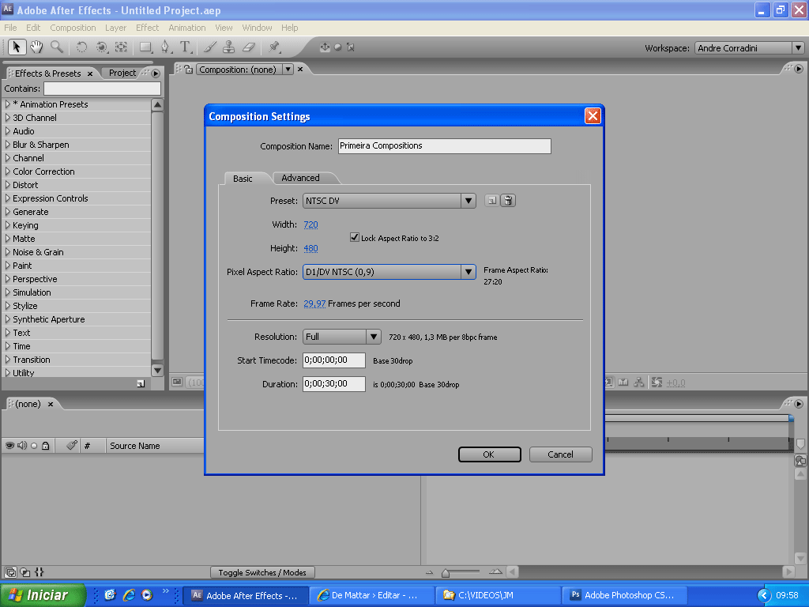This screenshot has height=607, width=809.
Task: Open the Animation menu
Action: point(186,28)
